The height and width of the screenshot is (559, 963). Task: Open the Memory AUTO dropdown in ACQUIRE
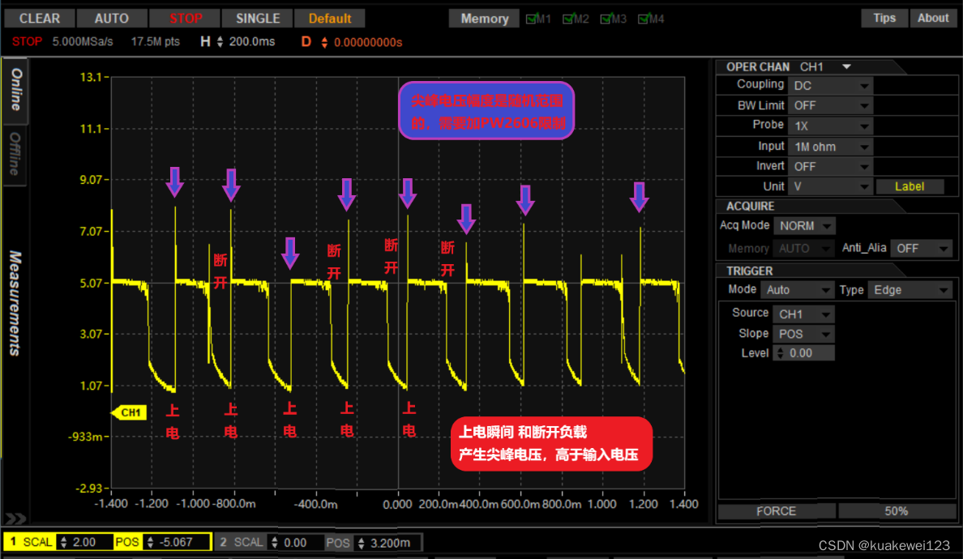point(804,249)
